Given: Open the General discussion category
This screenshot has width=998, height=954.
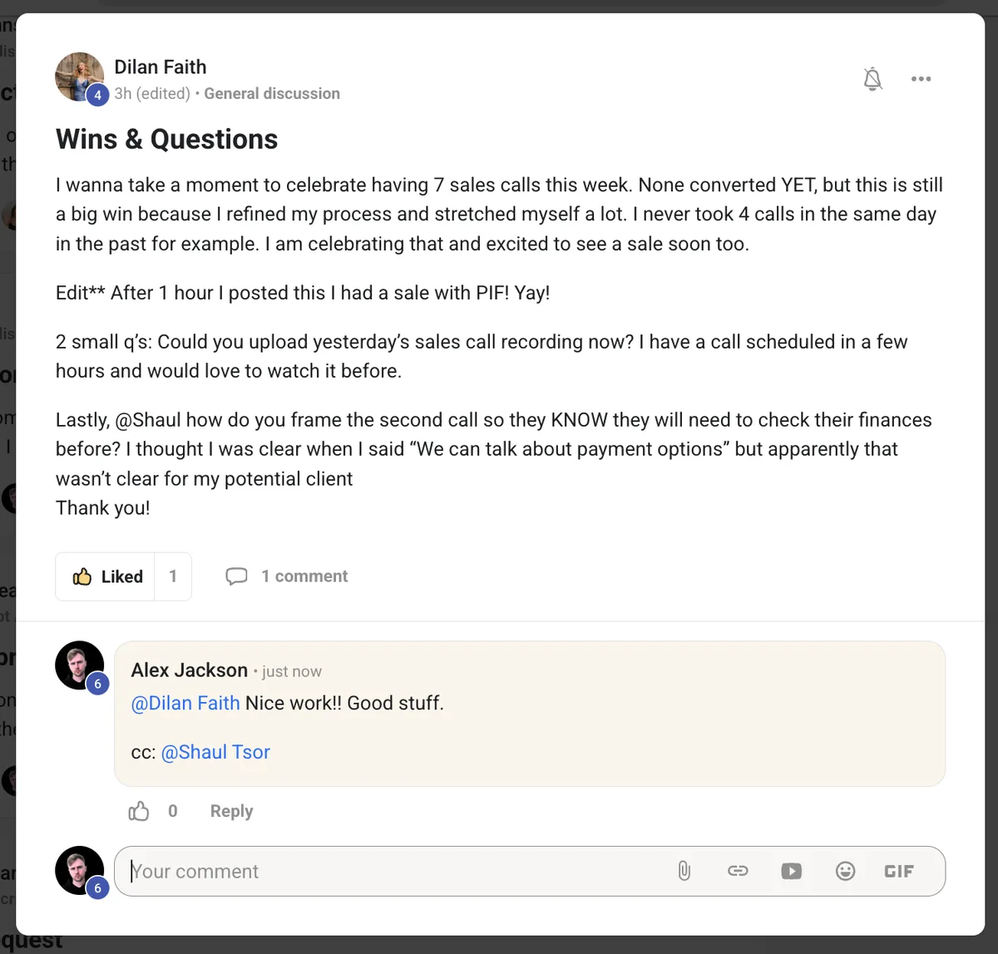Looking at the screenshot, I should 272,93.
